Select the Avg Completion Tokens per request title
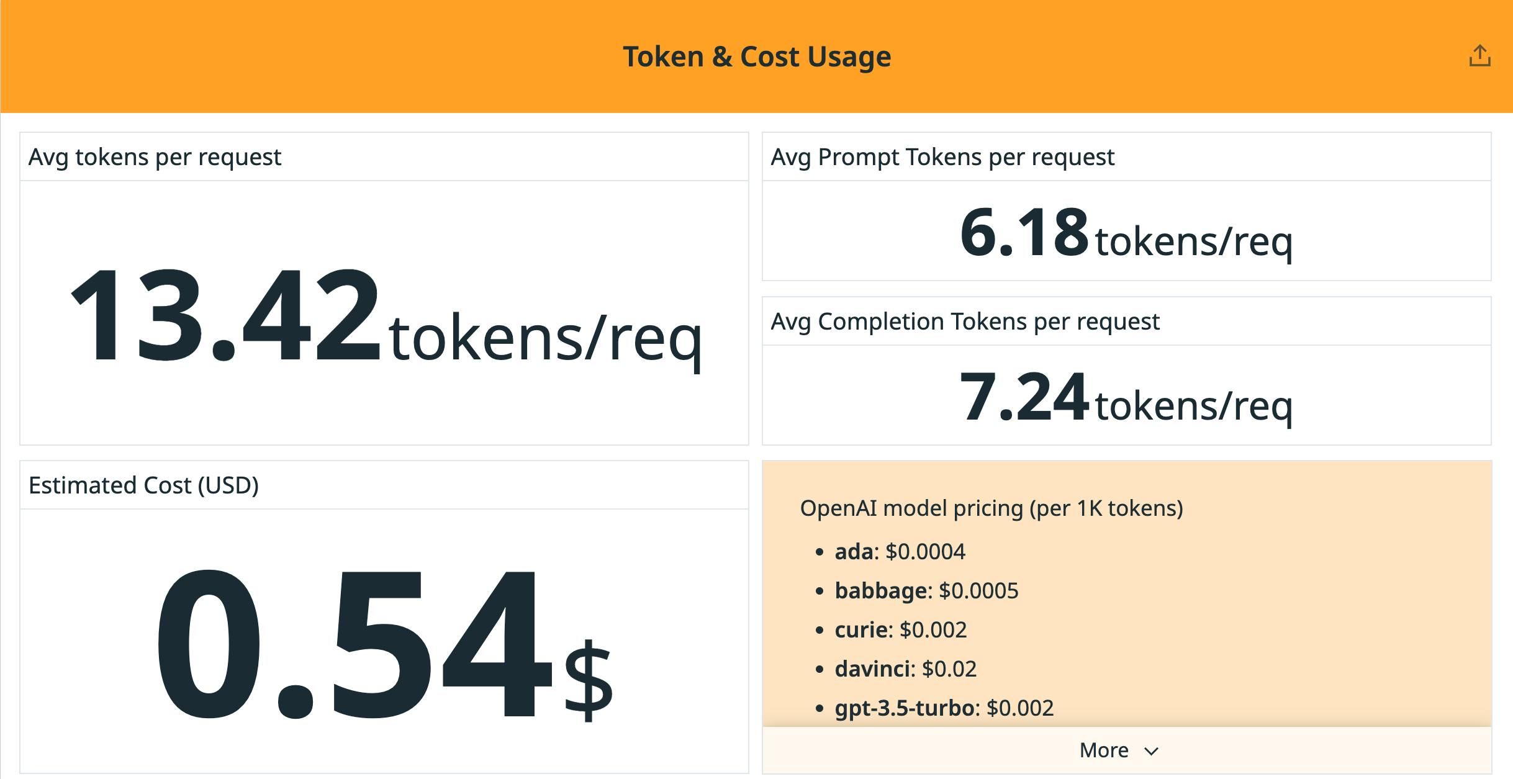 click(965, 322)
